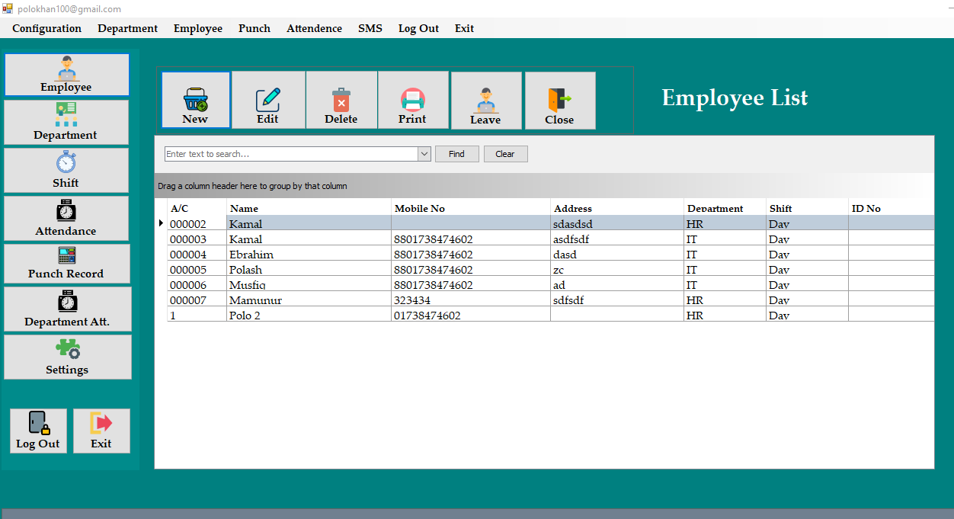Sort by the Mobile No column header
Image resolution: width=954 pixels, height=519 pixels.
[471, 208]
